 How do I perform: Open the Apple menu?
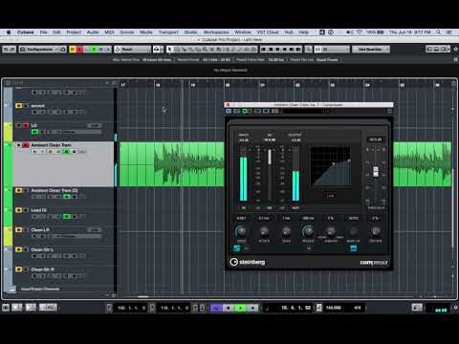9,32
